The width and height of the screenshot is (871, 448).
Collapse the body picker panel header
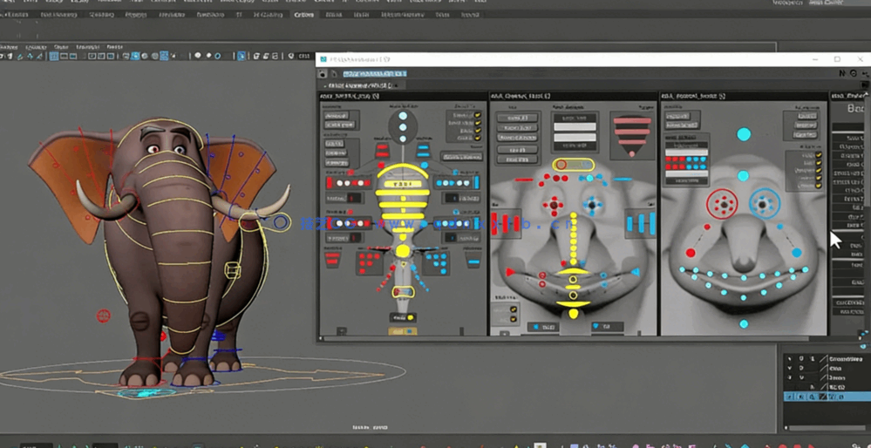pyautogui.click(x=350, y=96)
